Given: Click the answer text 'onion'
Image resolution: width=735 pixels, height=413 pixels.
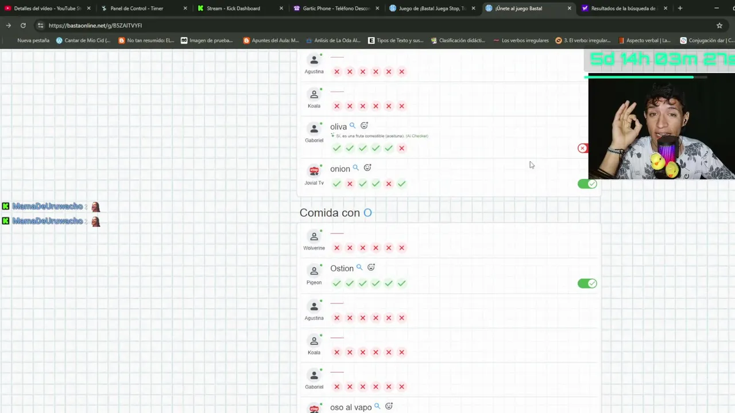Looking at the screenshot, I should (340, 169).
